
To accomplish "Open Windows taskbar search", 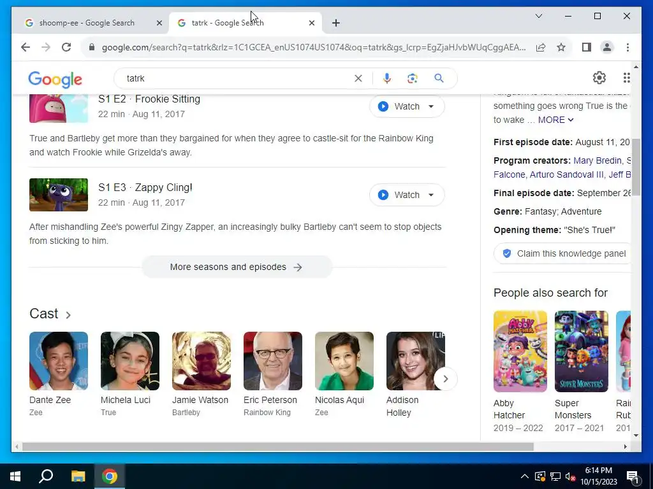I will point(46,476).
